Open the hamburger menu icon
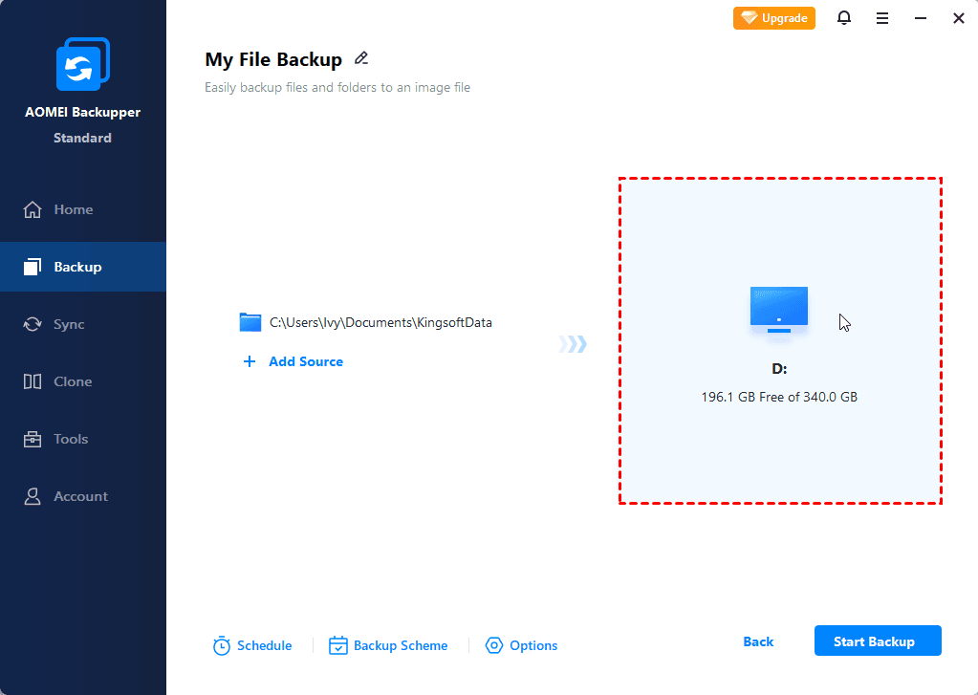 [881, 17]
